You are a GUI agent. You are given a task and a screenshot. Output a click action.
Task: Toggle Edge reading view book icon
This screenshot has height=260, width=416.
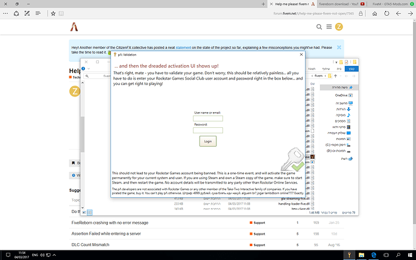(61, 13)
